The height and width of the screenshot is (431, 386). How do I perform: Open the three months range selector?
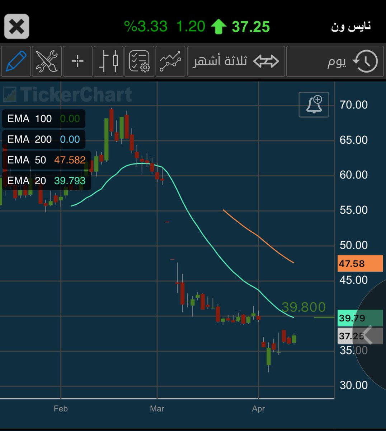pyautogui.click(x=236, y=61)
